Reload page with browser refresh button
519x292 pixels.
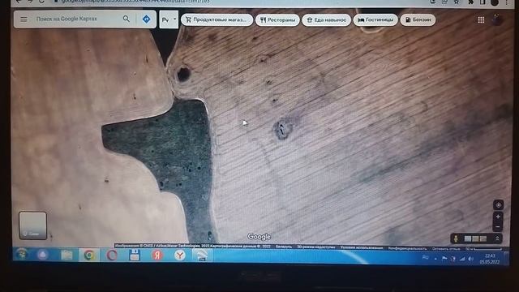click(41, 2)
